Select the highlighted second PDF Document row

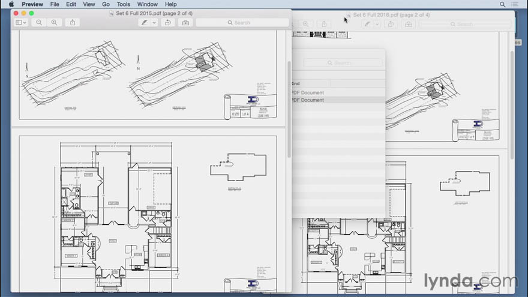(338, 100)
